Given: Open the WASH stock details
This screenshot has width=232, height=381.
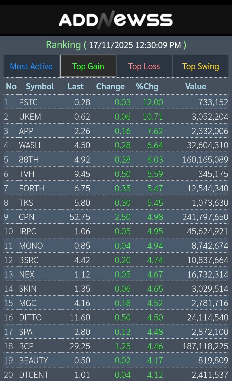Looking at the screenshot, I should [30, 145].
